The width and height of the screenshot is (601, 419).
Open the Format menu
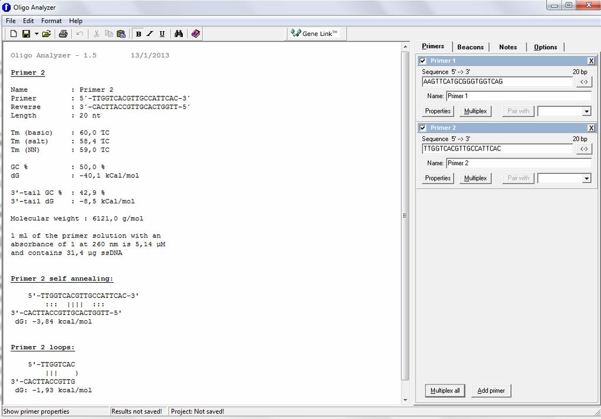coord(51,21)
